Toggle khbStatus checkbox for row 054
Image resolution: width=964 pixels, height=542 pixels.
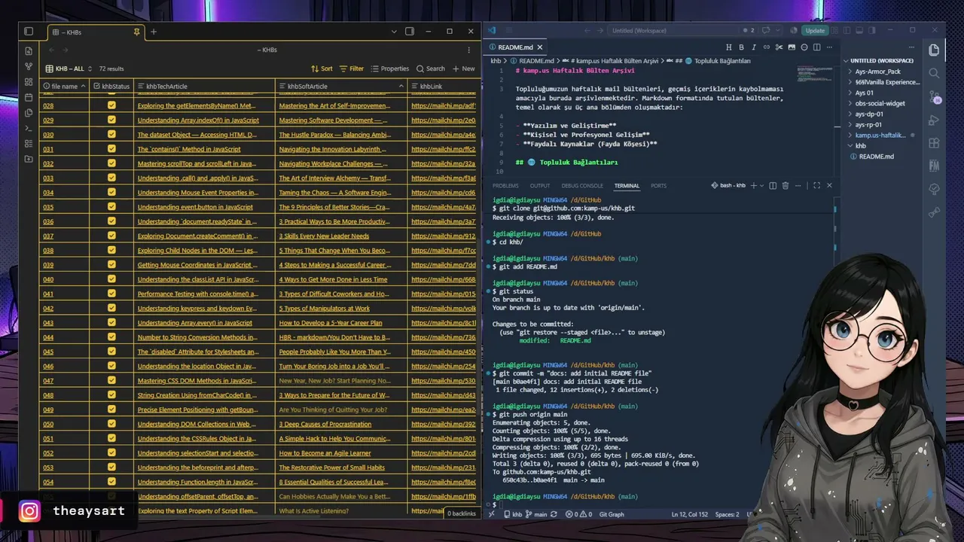point(111,482)
